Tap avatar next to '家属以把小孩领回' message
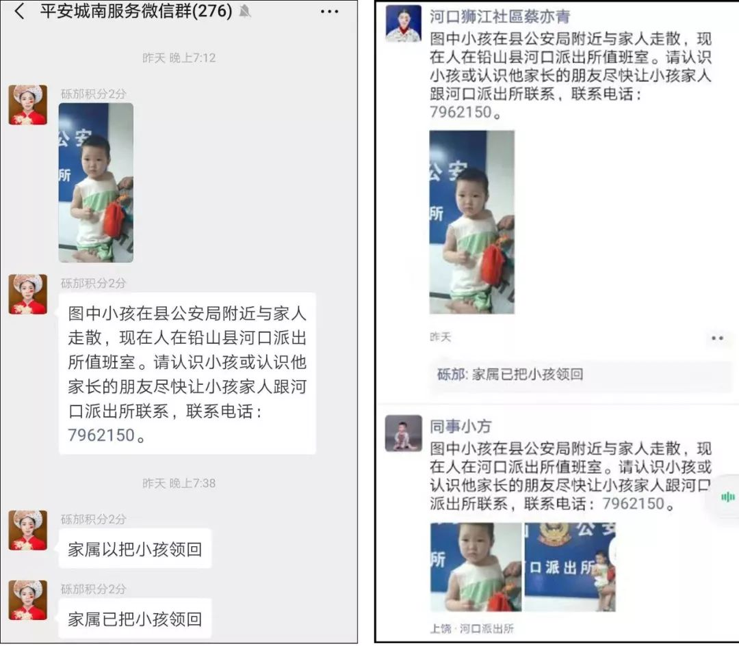The width and height of the screenshot is (739, 646). [28, 530]
